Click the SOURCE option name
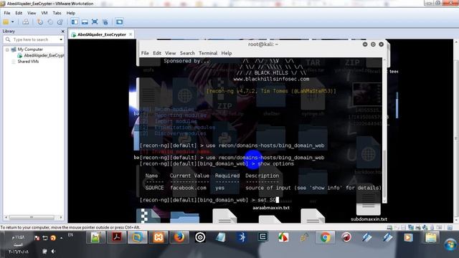 click(x=155, y=188)
